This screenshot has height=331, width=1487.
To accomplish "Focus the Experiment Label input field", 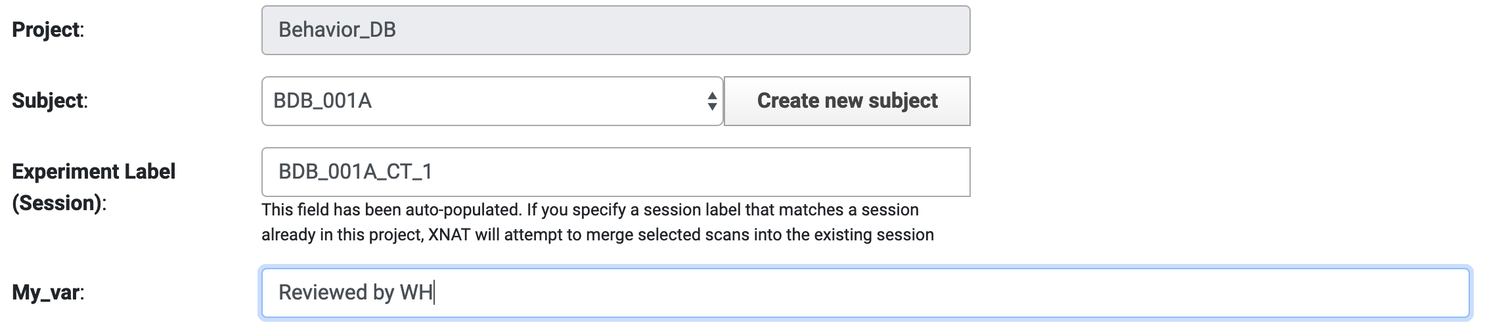I will [x=615, y=172].
